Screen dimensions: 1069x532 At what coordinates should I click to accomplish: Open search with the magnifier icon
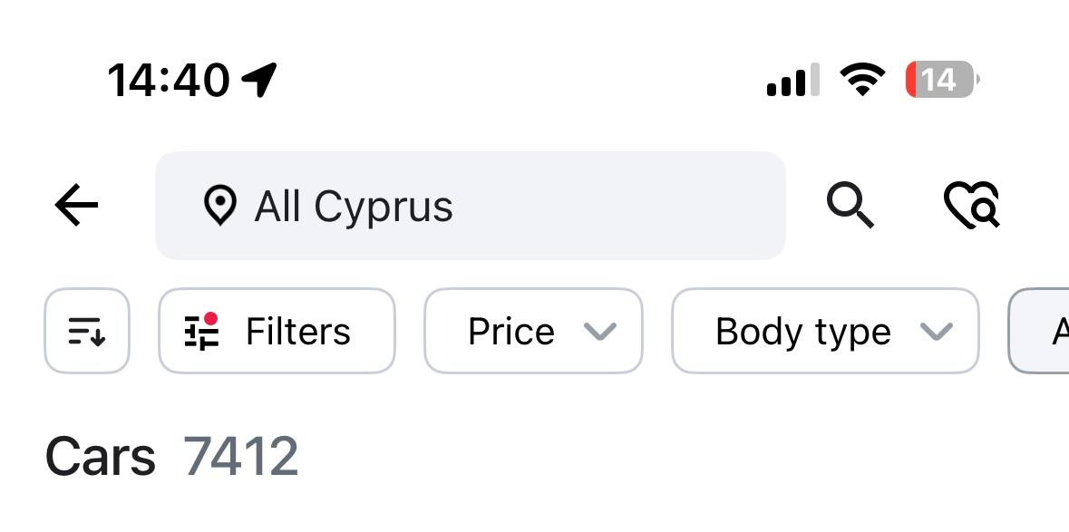point(850,205)
